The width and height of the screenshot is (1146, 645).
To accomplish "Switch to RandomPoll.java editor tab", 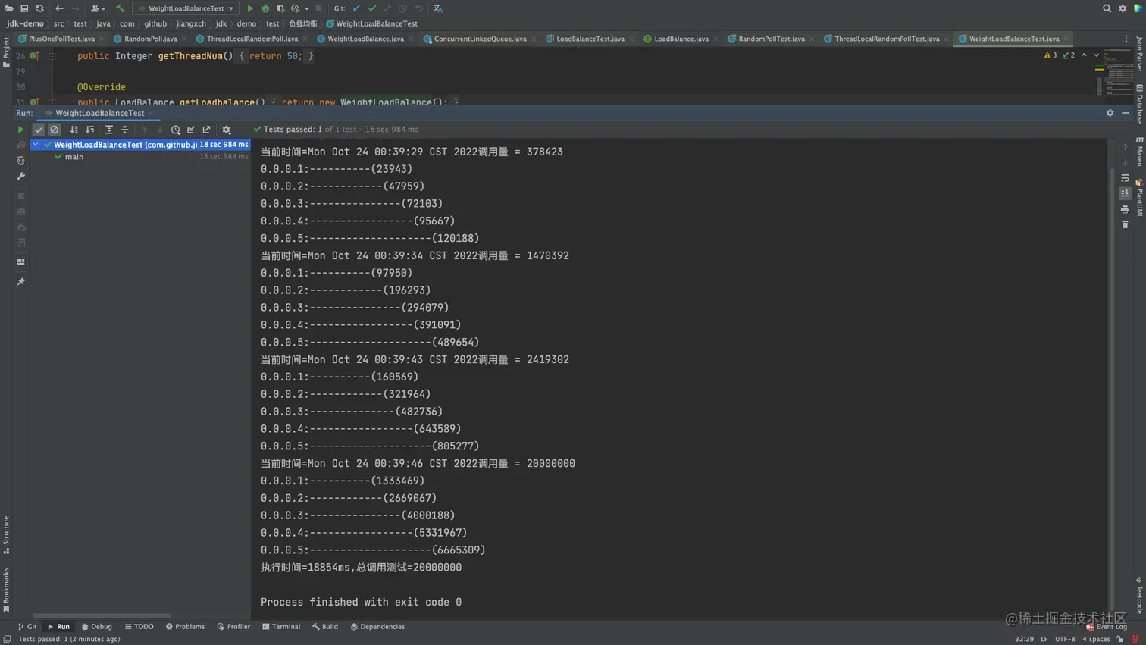I will 150,39.
